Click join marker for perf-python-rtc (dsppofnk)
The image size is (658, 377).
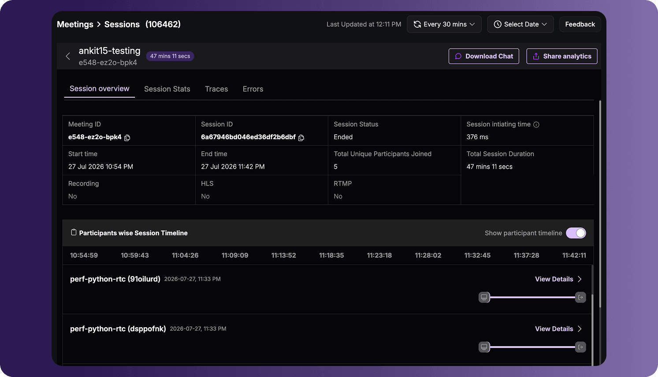click(484, 347)
